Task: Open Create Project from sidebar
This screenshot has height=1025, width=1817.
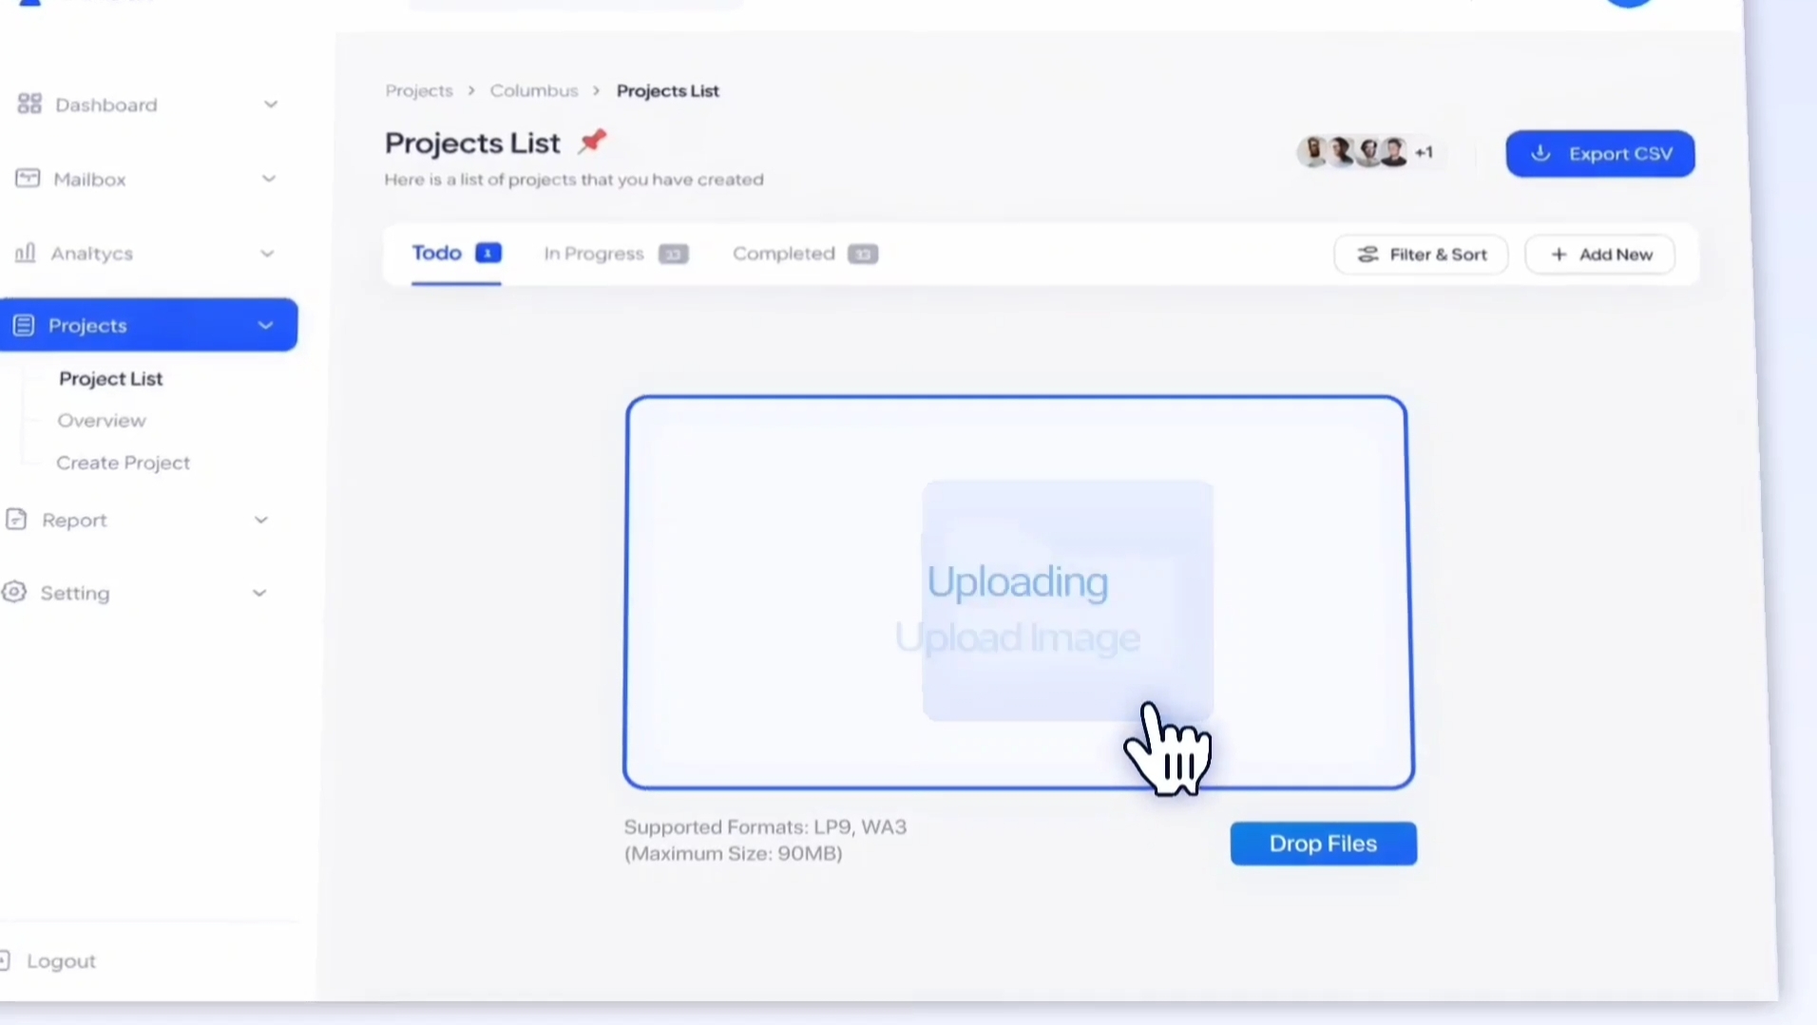Action: tap(123, 463)
